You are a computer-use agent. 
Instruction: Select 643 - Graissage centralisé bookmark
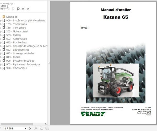coord(20,53)
